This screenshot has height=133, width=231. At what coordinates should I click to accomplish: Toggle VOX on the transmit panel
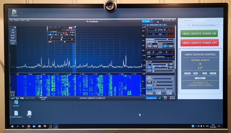coord(149,82)
